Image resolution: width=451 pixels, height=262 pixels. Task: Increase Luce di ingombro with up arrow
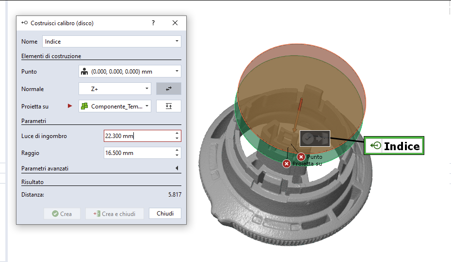coord(177,133)
